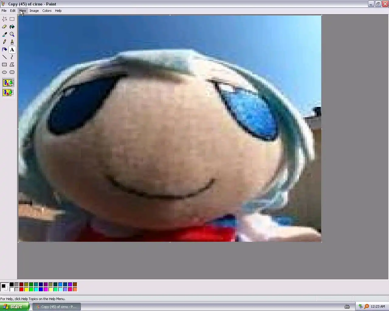The width and height of the screenshot is (389, 311).
Task: Pick the Polygon shape tool
Action: (x=12, y=65)
